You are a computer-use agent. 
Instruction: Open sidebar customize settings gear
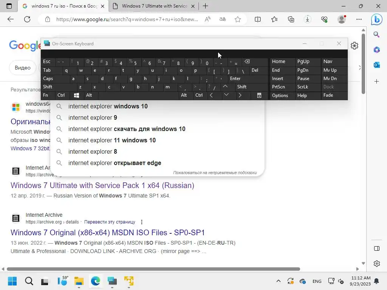(x=377, y=264)
